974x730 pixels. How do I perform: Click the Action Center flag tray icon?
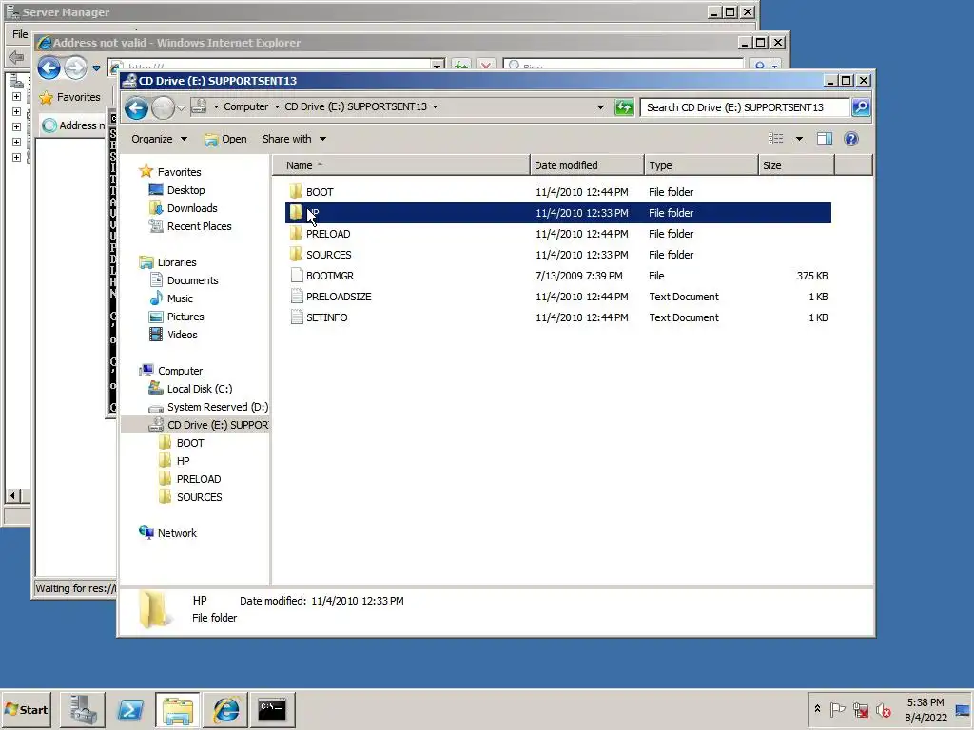[837, 709]
